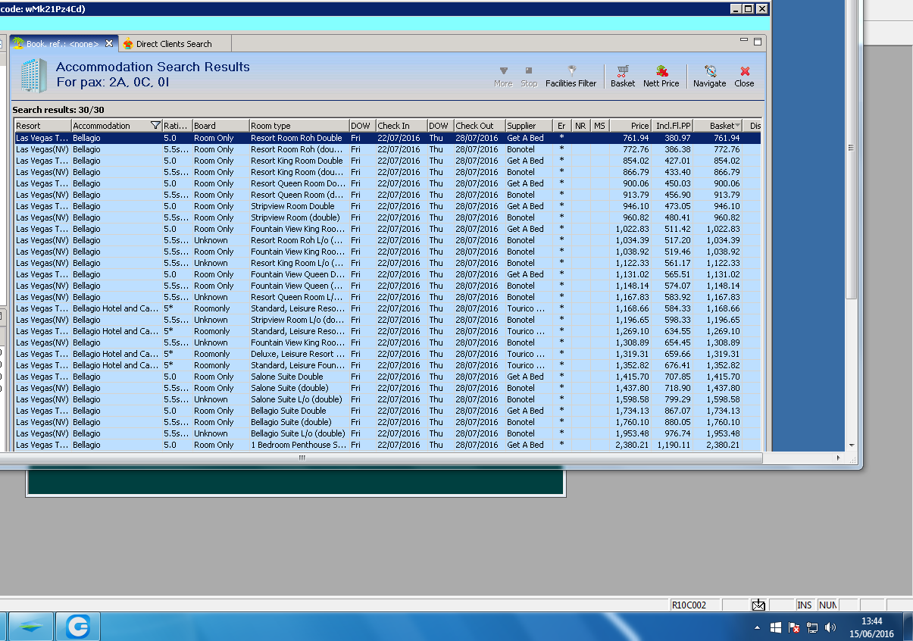This screenshot has height=641, width=913.
Task: Select the Salone Suite Double row
Action: (x=388, y=377)
